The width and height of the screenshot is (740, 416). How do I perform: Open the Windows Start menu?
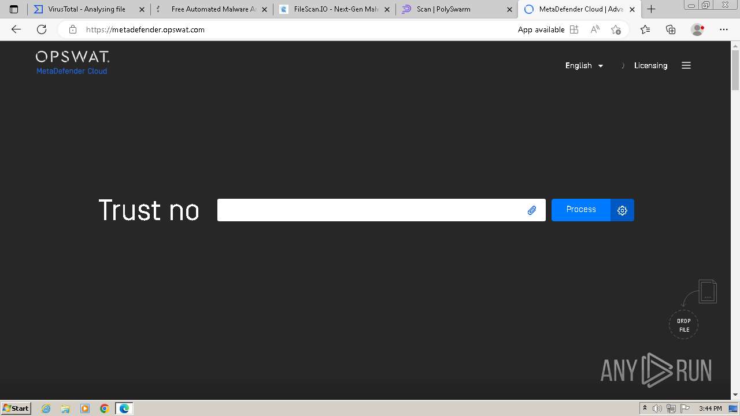16,408
